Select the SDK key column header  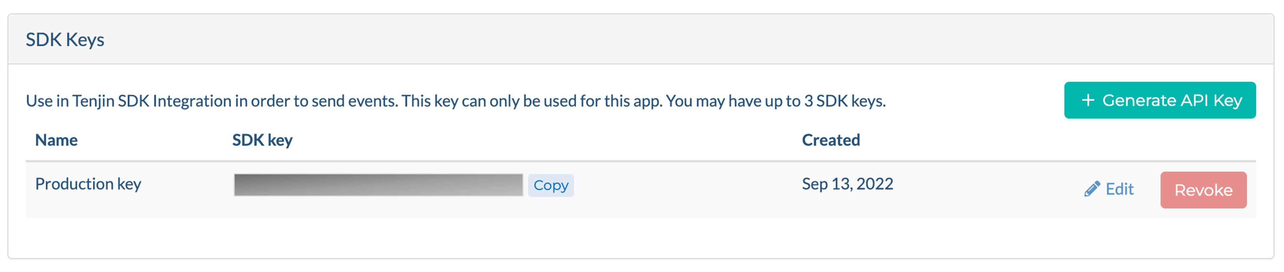(x=262, y=140)
